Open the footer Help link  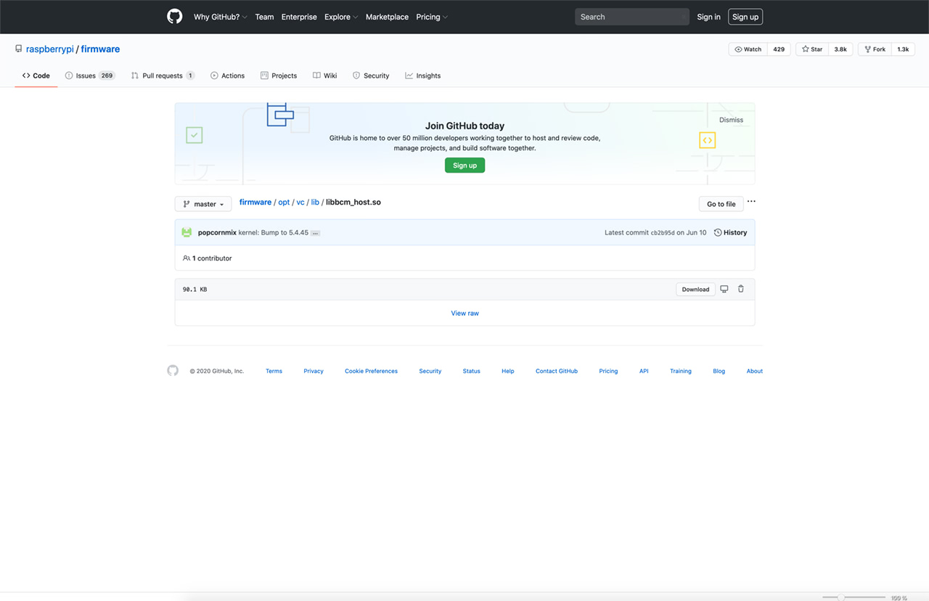[508, 371]
